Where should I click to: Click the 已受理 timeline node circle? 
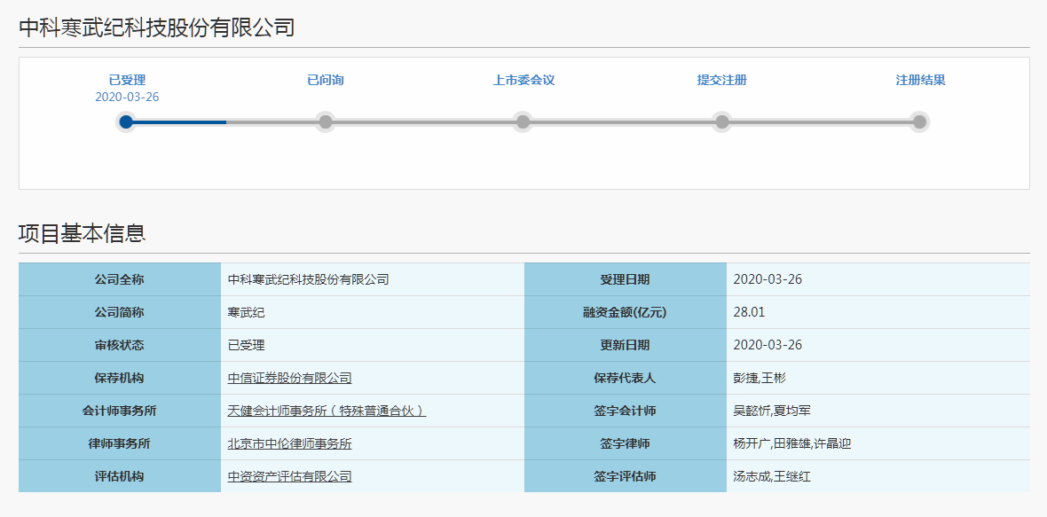127,122
